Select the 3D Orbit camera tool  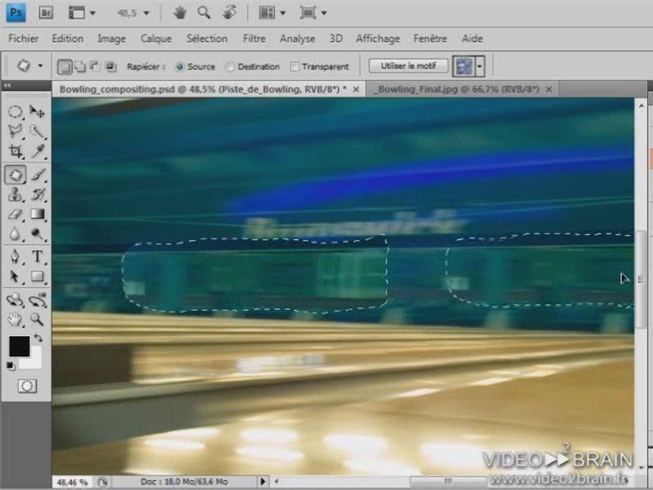click(37, 299)
